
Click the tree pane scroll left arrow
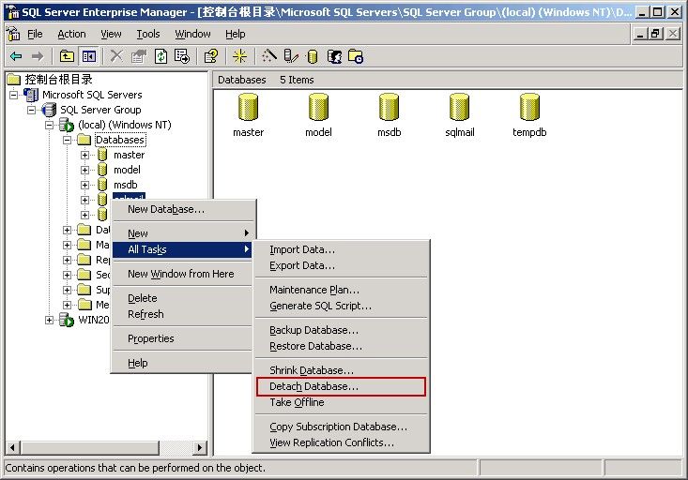[12, 447]
